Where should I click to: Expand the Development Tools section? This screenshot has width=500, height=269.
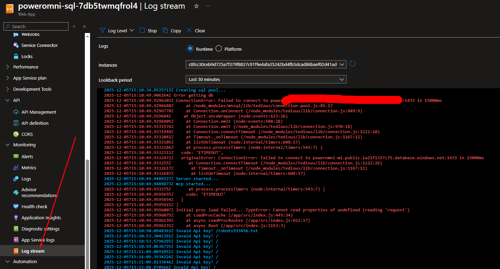pos(8,89)
